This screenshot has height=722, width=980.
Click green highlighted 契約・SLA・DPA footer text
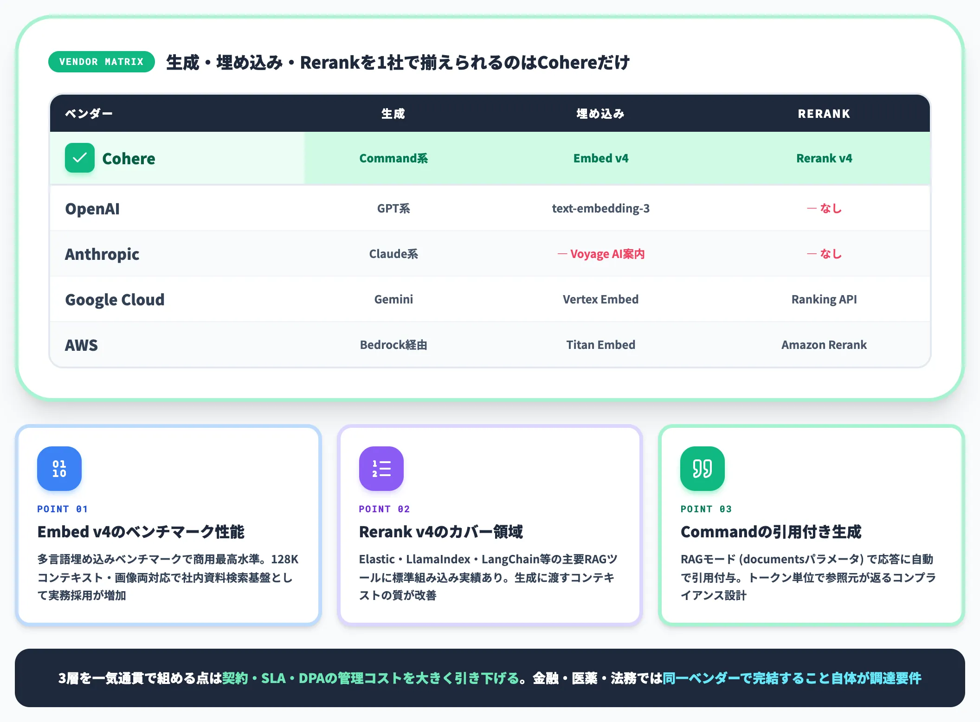[x=370, y=678]
